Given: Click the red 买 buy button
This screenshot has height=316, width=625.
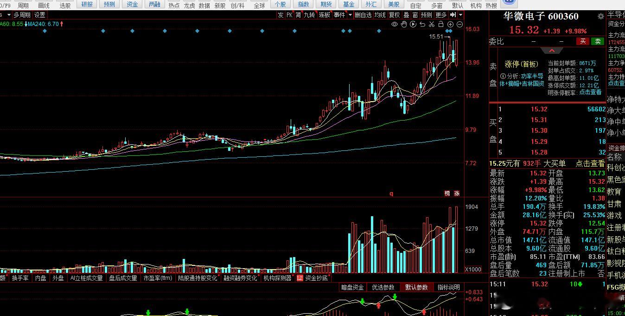Looking at the screenshot, I should [583, 41].
